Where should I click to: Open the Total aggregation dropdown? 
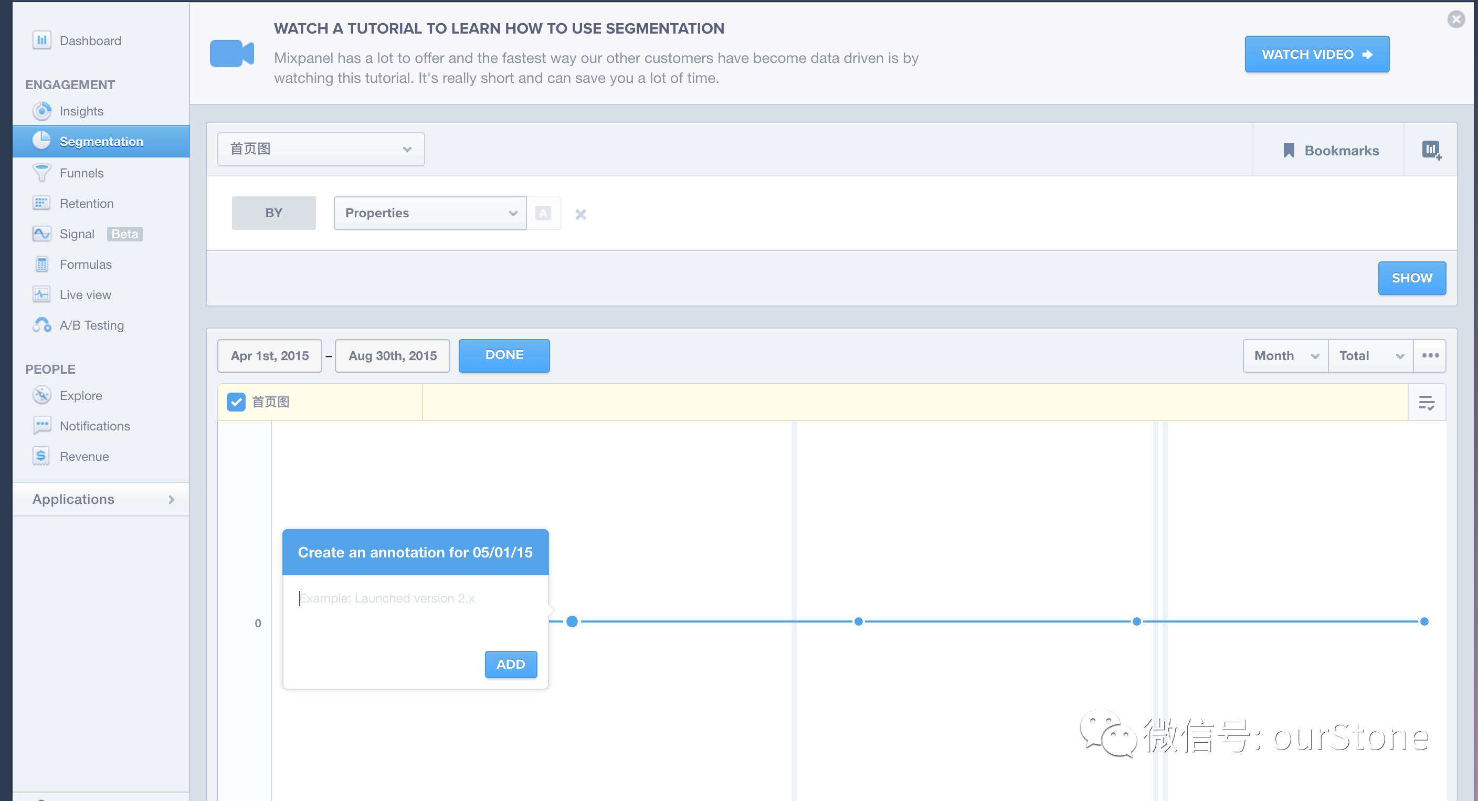coord(1370,356)
